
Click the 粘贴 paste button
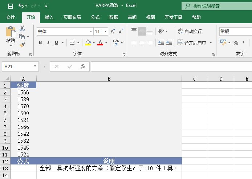coord(11,36)
